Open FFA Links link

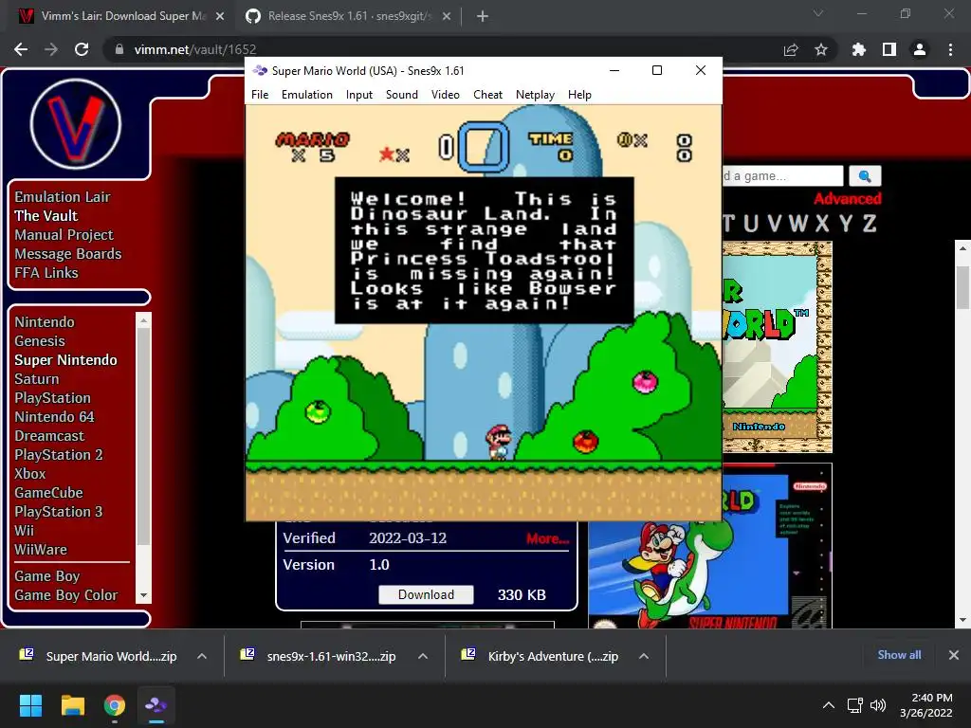click(x=46, y=273)
